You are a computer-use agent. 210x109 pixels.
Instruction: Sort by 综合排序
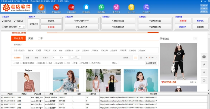pyautogui.click(x=17, y=58)
